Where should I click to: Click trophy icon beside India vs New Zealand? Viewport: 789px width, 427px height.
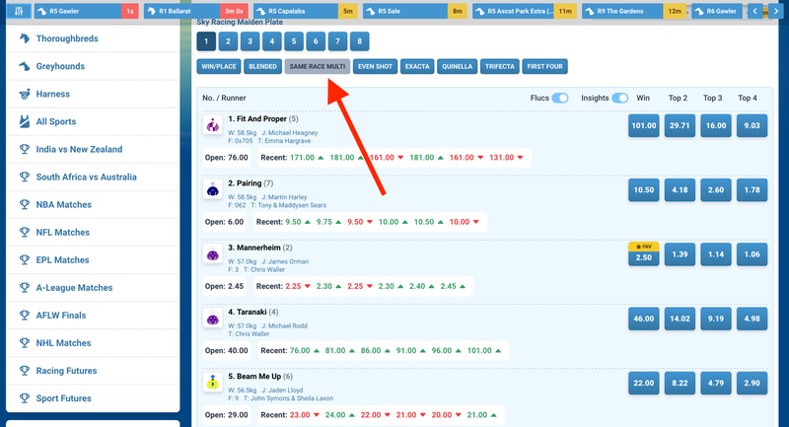24,149
